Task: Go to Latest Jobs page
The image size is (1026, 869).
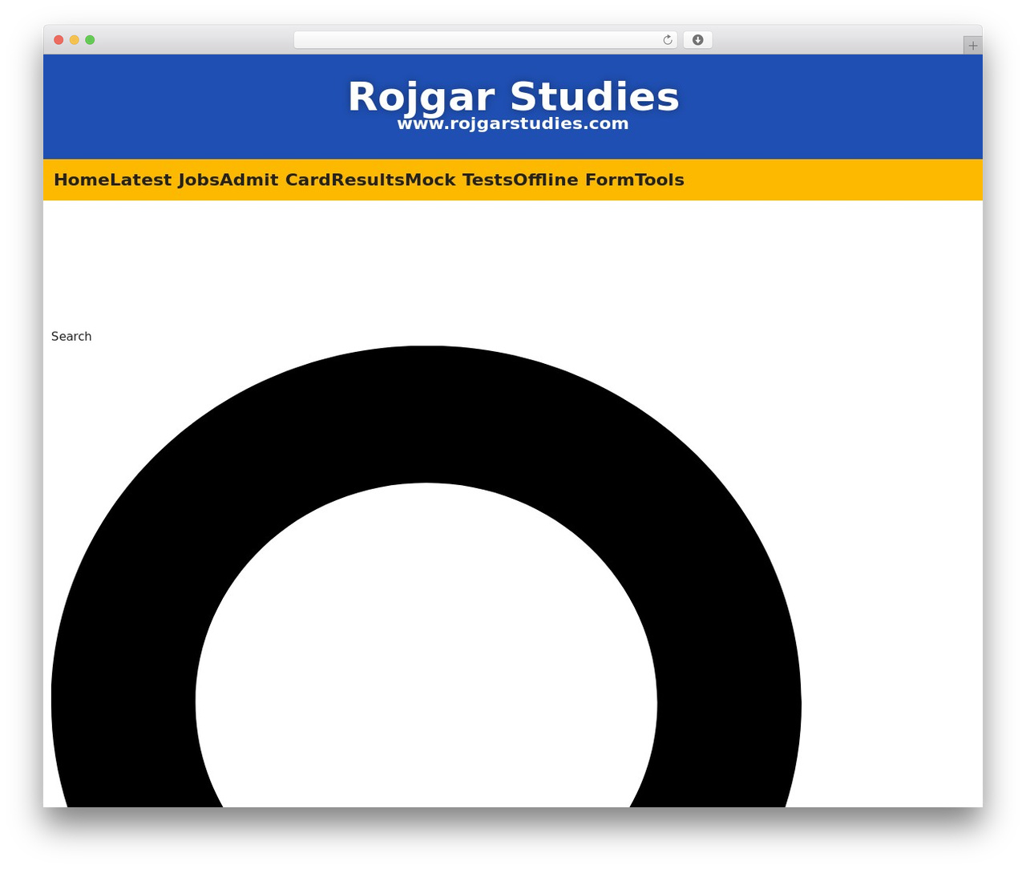Action: coord(164,180)
